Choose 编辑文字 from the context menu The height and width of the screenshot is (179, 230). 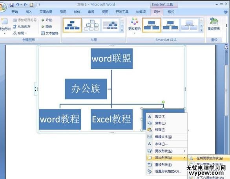[167, 137]
